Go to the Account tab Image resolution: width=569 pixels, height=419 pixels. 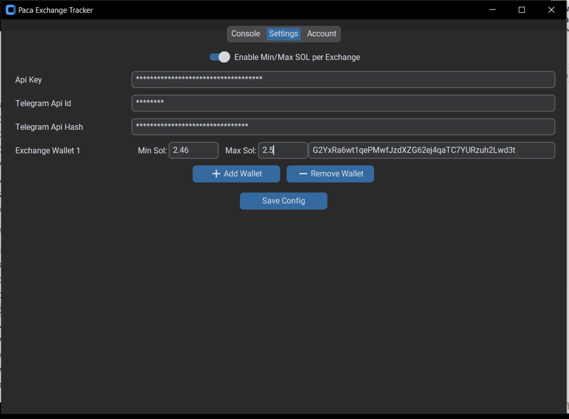click(x=321, y=34)
